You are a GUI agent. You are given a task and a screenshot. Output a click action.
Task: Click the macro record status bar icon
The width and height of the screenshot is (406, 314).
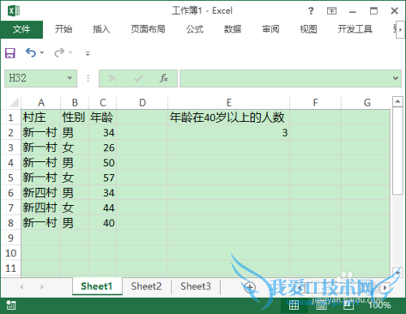[x=11, y=305]
